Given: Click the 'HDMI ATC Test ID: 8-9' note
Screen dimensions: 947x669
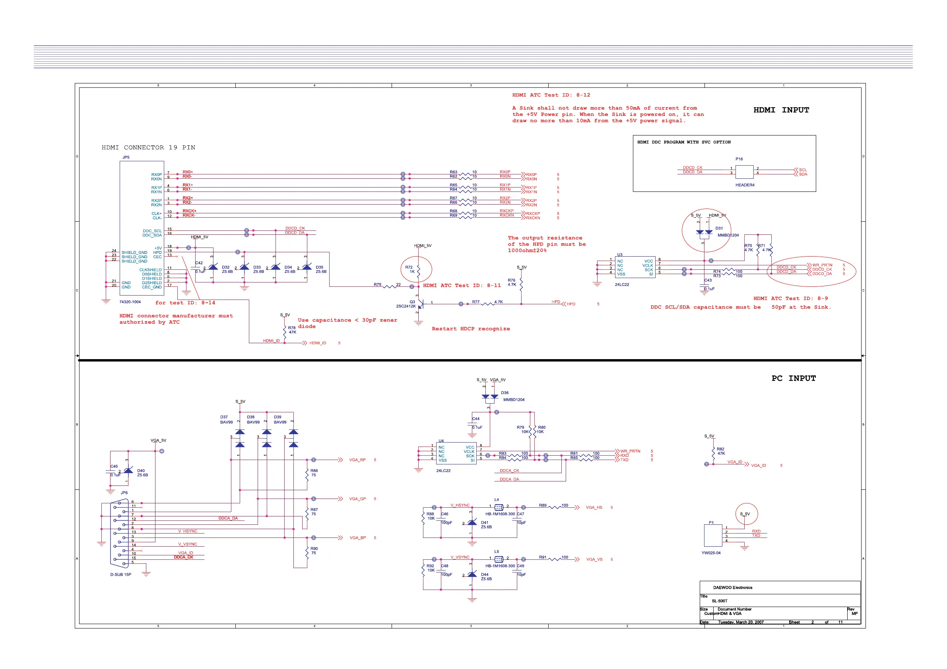Looking at the screenshot, I should click(x=791, y=298).
